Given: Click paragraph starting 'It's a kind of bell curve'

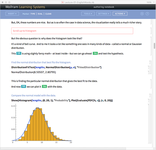Looking at the screenshot, I should click(x=76, y=46).
